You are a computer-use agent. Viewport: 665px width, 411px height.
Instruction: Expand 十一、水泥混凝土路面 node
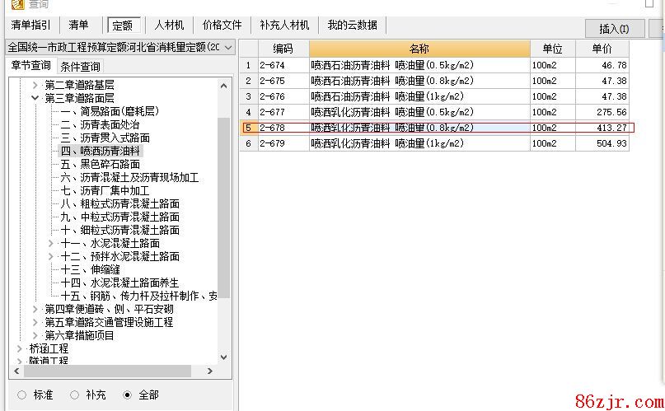pos(51,243)
